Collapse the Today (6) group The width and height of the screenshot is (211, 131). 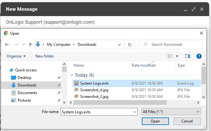tap(72, 75)
